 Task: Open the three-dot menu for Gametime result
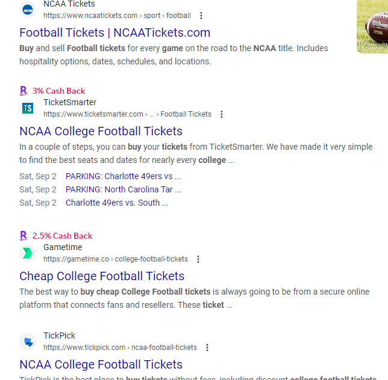click(198, 259)
